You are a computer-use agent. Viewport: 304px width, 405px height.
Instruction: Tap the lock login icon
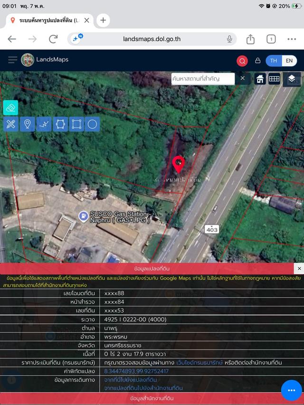pos(257,60)
